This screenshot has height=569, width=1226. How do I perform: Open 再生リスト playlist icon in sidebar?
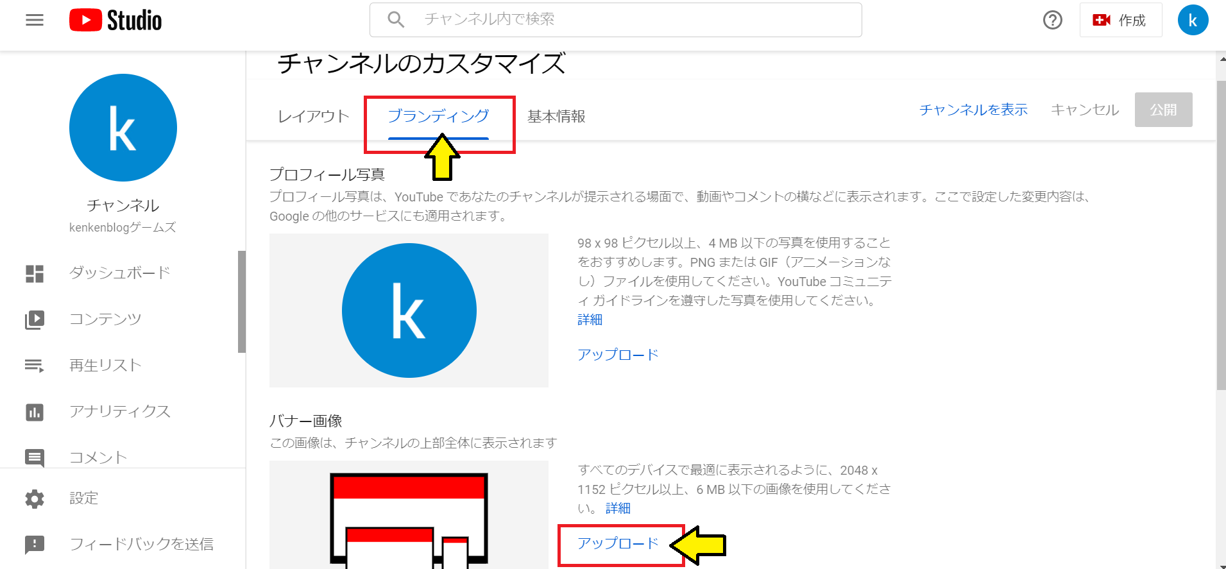coord(35,366)
